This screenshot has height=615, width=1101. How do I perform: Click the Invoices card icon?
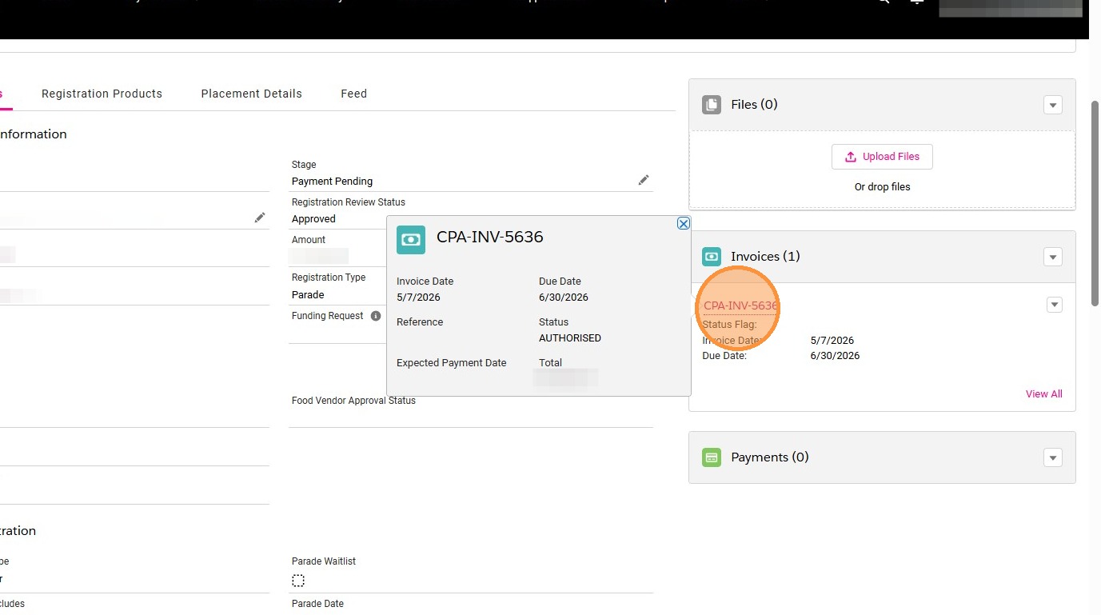[x=712, y=257]
